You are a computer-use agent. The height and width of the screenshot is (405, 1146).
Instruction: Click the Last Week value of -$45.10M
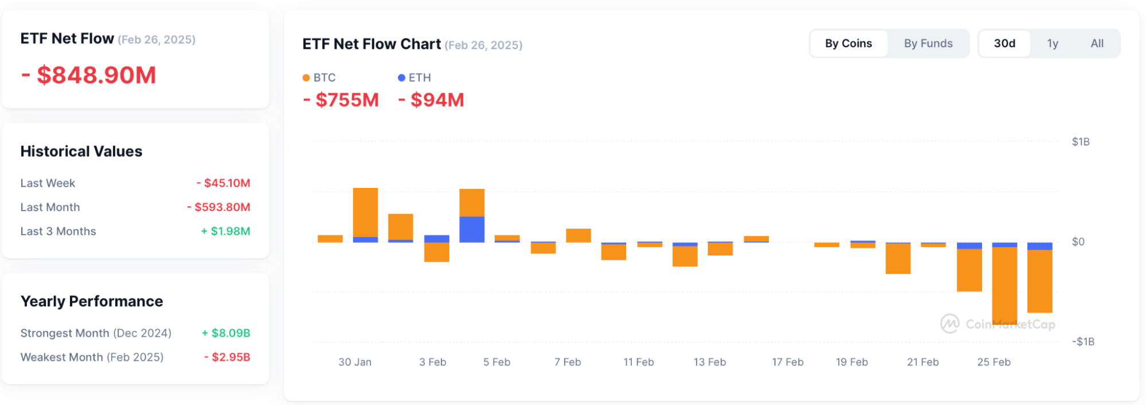(224, 183)
